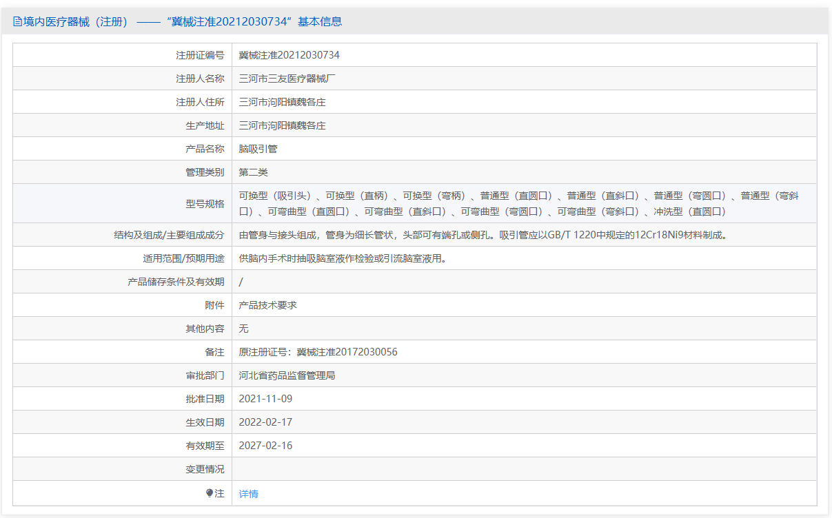
Task: Select structure text starting with 由管身与接头组成
Action: (x=483, y=235)
